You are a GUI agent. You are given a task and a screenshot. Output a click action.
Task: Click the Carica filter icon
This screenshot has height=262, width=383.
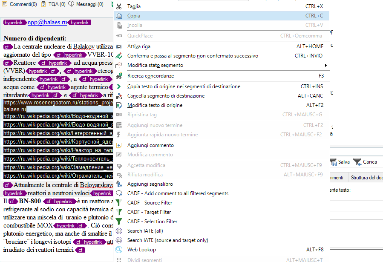tap(357, 162)
